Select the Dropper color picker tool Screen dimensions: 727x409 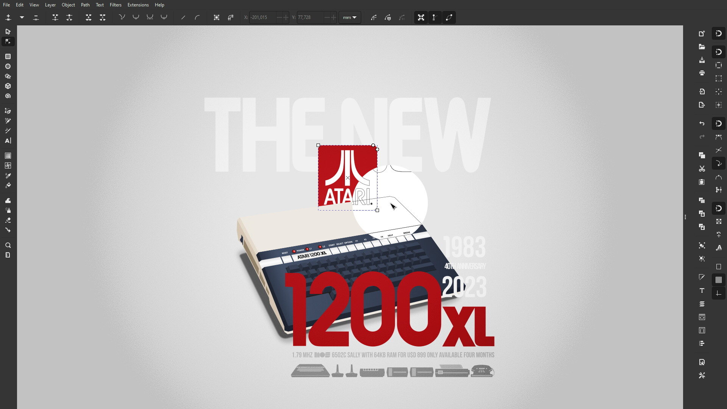coord(8,176)
